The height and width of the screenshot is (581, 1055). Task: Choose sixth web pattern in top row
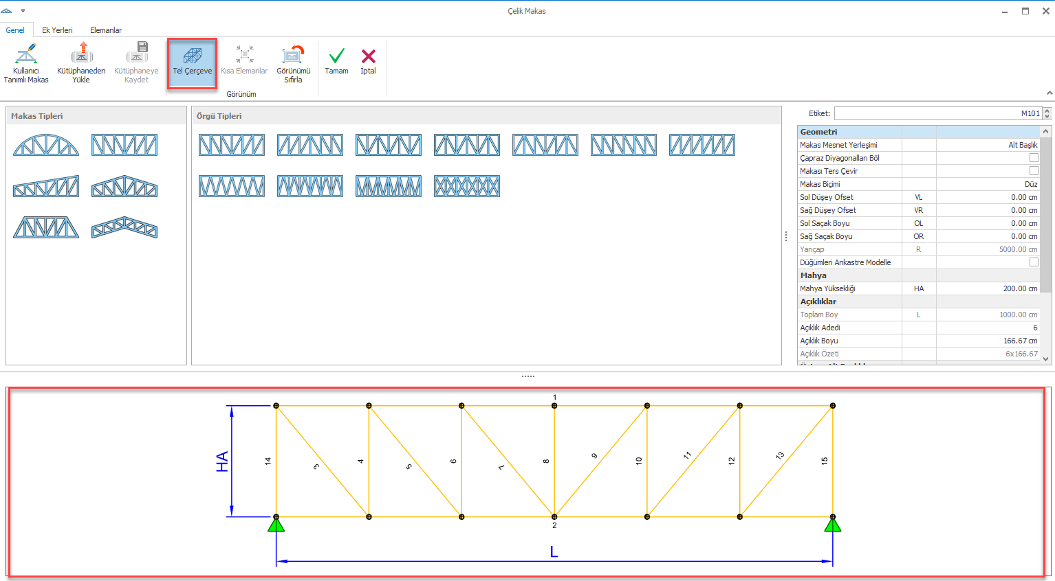pyautogui.click(x=624, y=145)
